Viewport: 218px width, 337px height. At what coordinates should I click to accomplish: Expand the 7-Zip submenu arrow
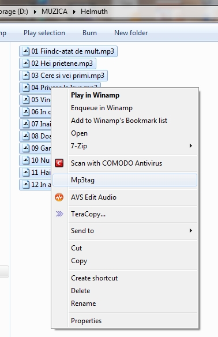[x=191, y=146]
